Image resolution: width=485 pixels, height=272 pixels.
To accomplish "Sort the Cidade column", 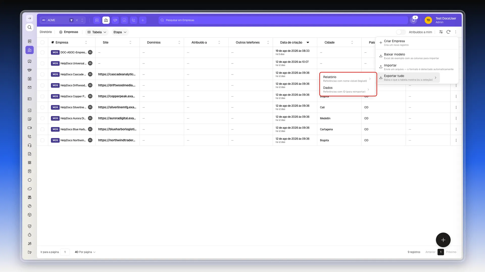I will point(352,42).
